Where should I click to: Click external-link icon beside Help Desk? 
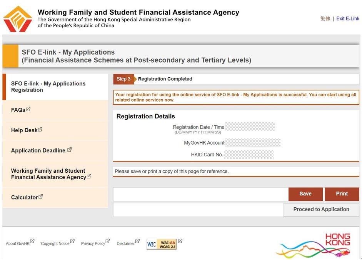point(40,130)
